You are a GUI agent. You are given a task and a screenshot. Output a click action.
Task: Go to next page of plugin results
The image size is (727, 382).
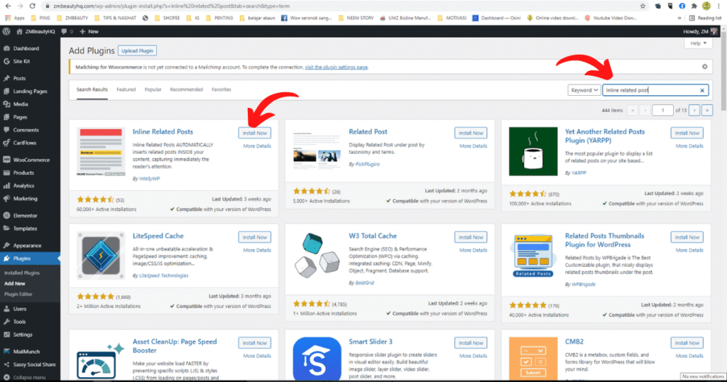point(694,110)
